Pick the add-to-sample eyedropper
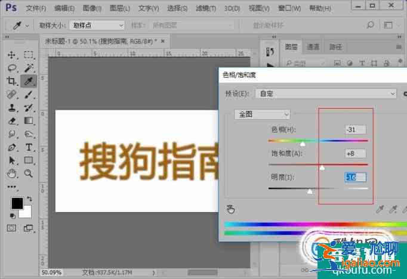 393,209
